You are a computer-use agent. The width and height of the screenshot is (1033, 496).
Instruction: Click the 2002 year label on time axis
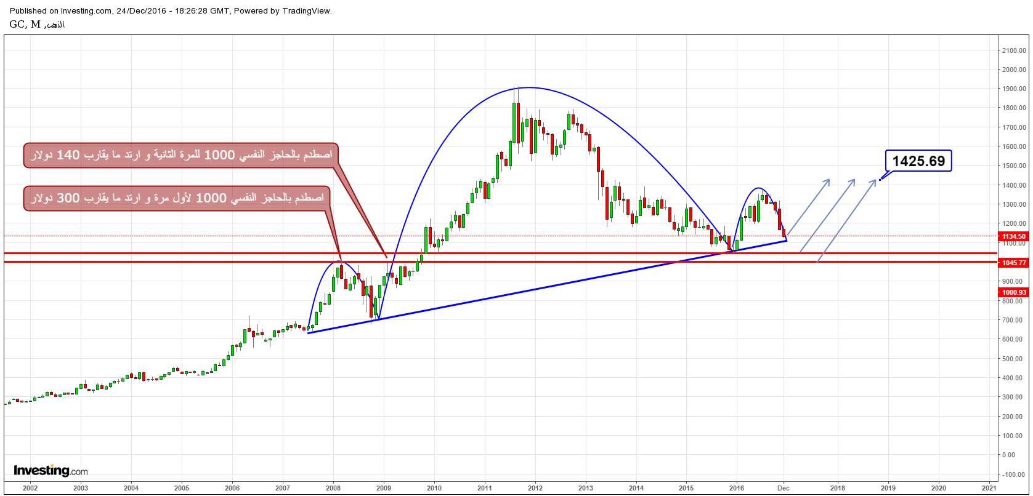30,487
